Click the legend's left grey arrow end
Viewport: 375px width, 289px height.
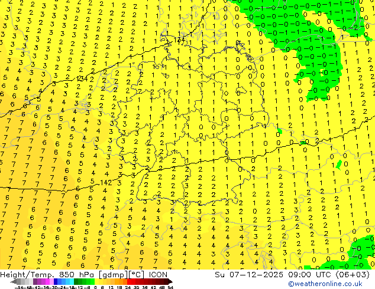(x=14, y=282)
